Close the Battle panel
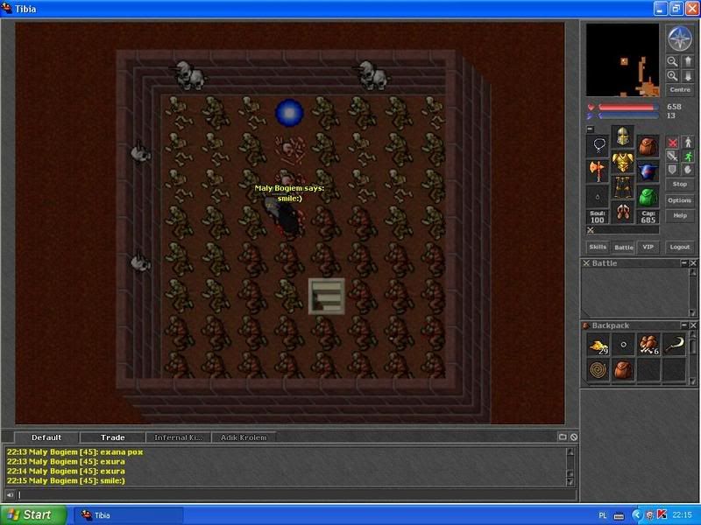The height and width of the screenshot is (525, 701). 693,263
